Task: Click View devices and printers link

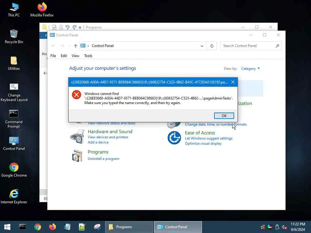Action: click(108, 137)
